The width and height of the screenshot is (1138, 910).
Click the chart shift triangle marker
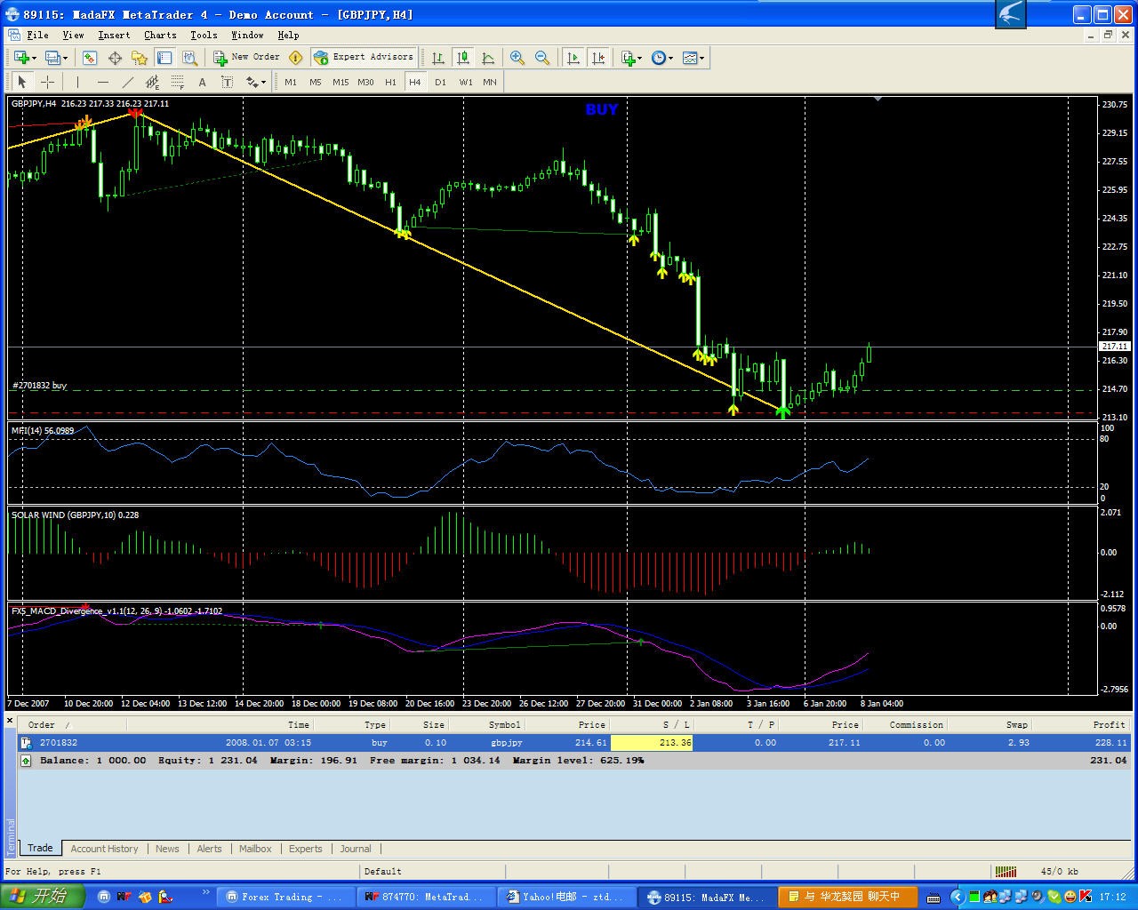coord(878,99)
